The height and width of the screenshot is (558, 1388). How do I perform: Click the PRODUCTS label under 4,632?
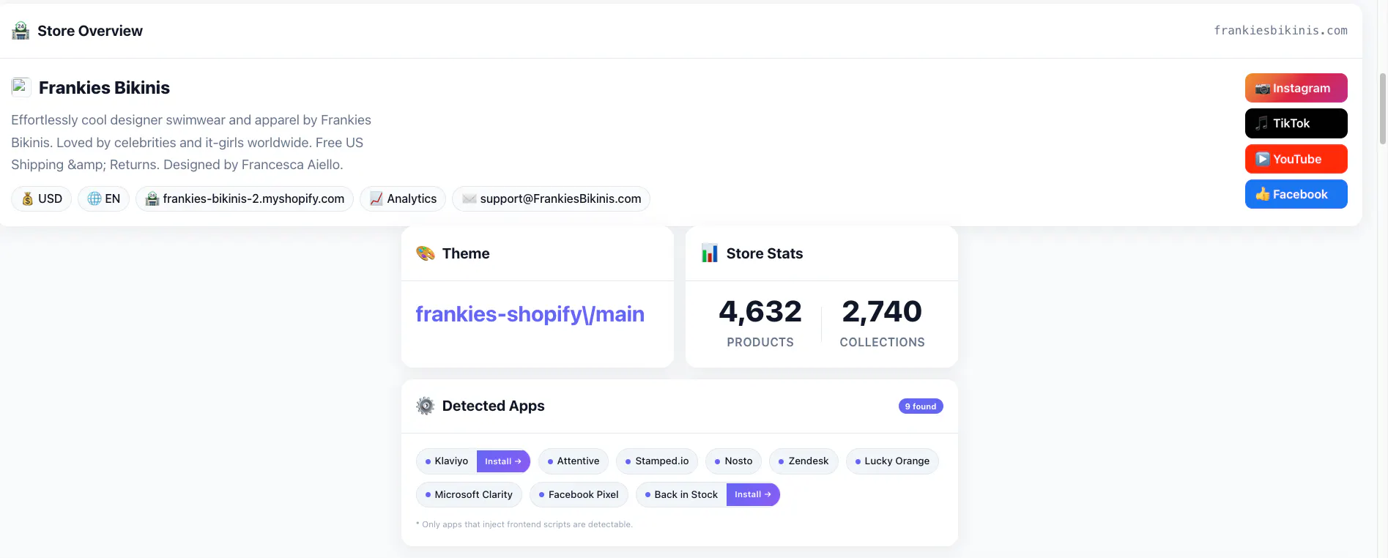point(760,342)
